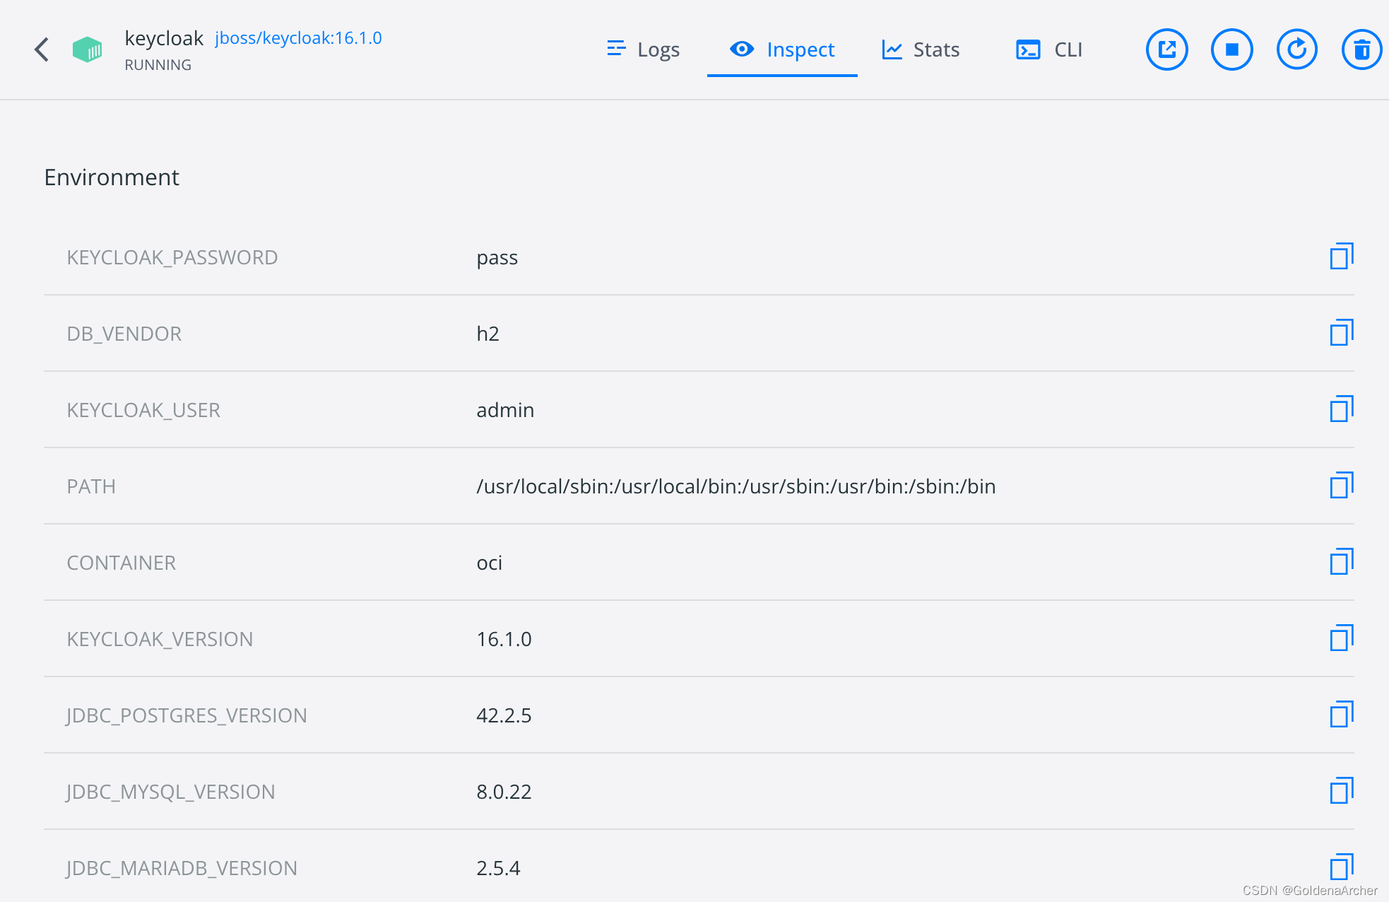1389x902 pixels.
Task: Stop the running keycloak container
Action: 1231,49
